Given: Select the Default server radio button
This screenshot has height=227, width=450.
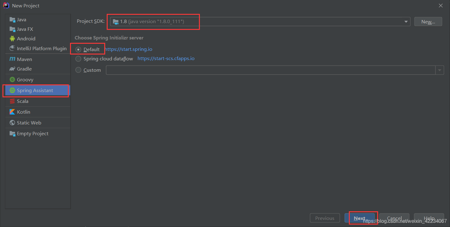Looking at the screenshot, I should coord(78,50).
